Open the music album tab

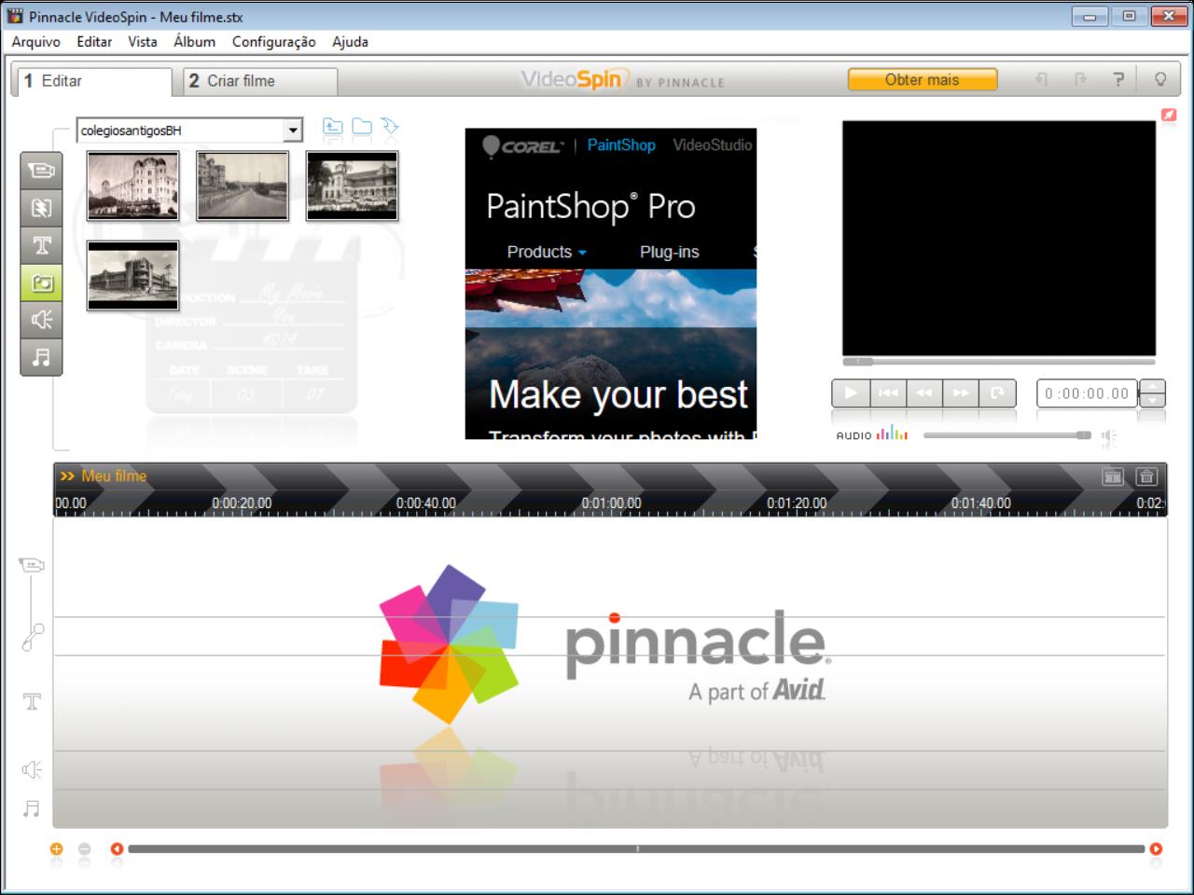[x=41, y=357]
